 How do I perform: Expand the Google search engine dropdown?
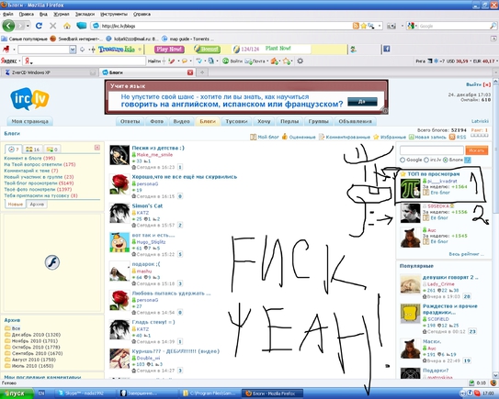tap(416, 26)
